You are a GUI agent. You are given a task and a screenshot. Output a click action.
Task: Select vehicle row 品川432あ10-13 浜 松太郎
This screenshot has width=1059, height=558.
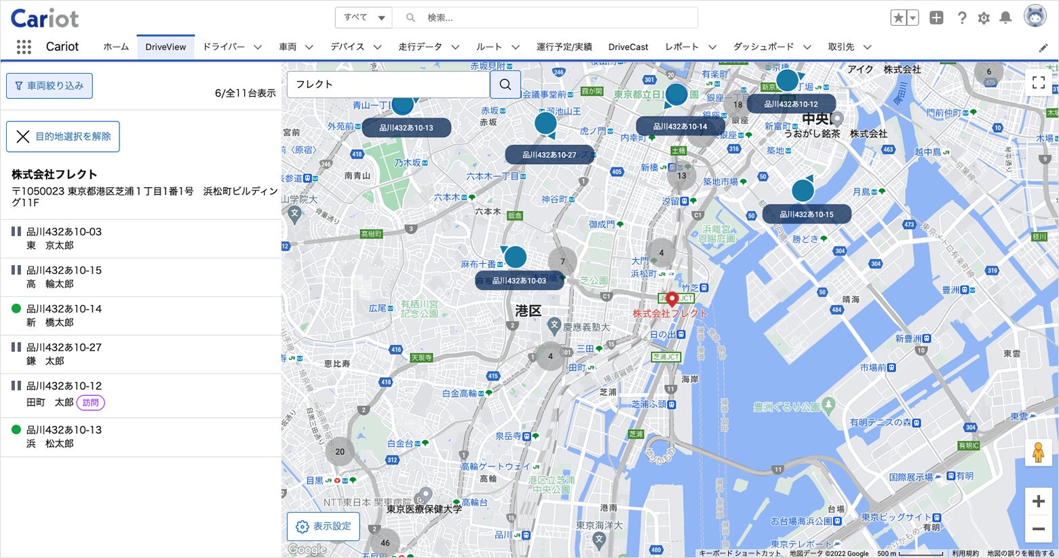141,437
